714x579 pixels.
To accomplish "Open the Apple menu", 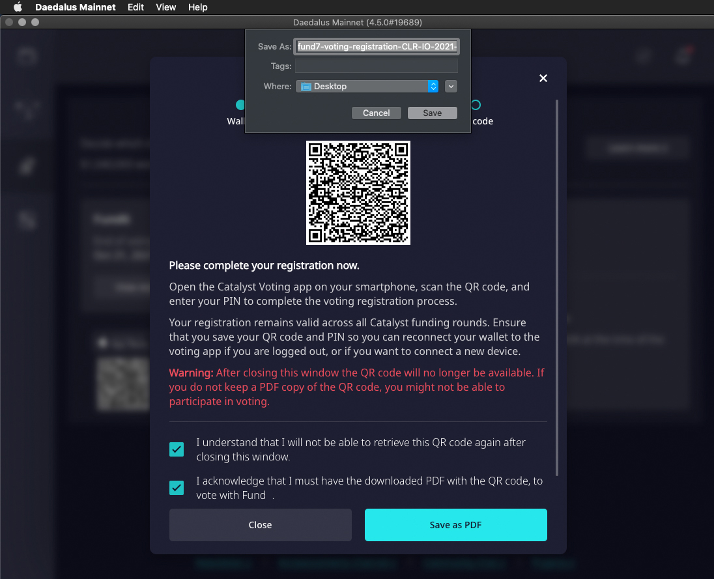I will [x=18, y=7].
